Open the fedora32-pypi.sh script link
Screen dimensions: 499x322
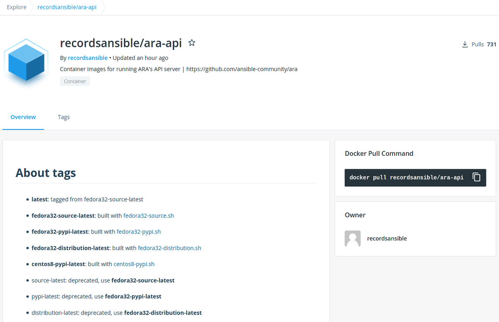point(139,231)
